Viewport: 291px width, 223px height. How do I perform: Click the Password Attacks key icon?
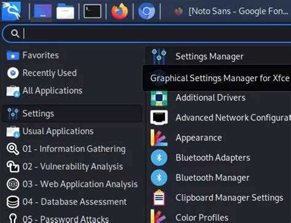click(x=13, y=219)
